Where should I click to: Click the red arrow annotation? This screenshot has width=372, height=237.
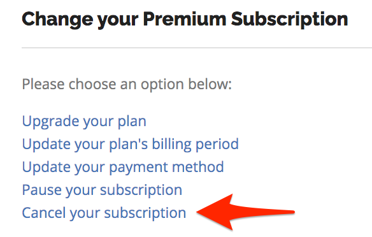[245, 212]
